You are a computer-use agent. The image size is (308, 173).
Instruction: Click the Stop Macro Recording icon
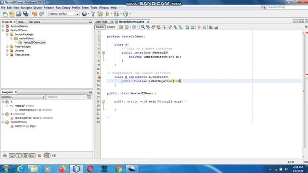(x=204, y=27)
